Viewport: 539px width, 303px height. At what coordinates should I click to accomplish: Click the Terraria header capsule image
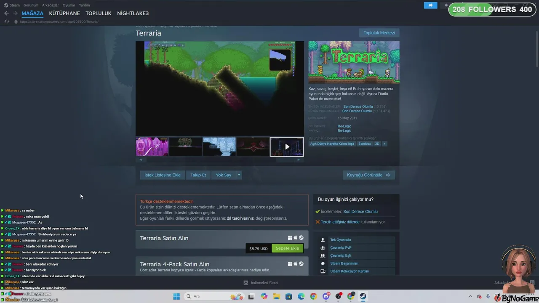click(354, 62)
